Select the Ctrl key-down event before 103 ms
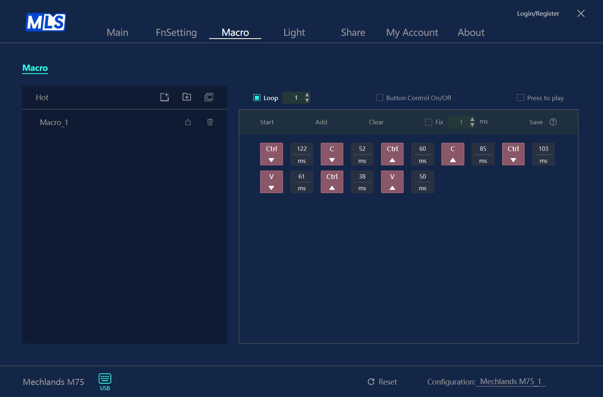Viewport: 603px width, 397px height. point(513,154)
